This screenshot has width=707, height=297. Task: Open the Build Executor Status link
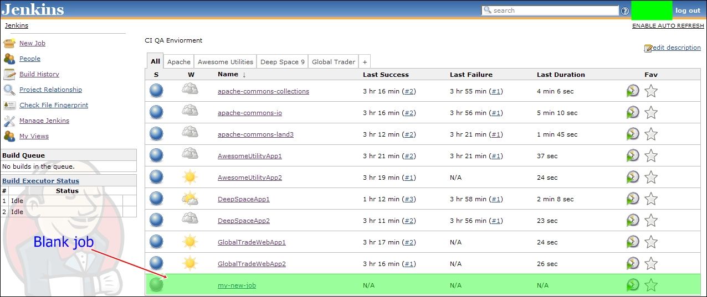pos(40,181)
